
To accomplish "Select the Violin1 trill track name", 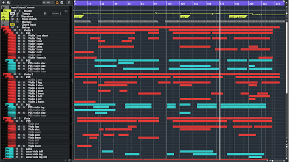I will [x=35, y=52].
